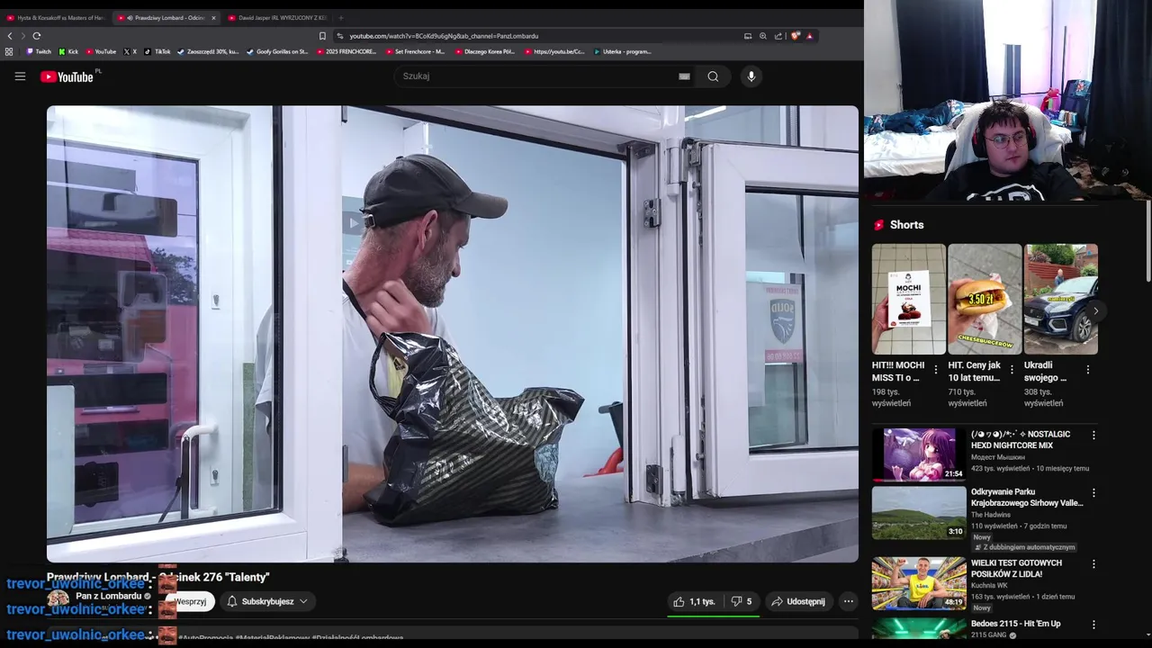Screen dimensions: 1152x648
Task: Open the Brave Shields lion icon
Action: point(796,36)
